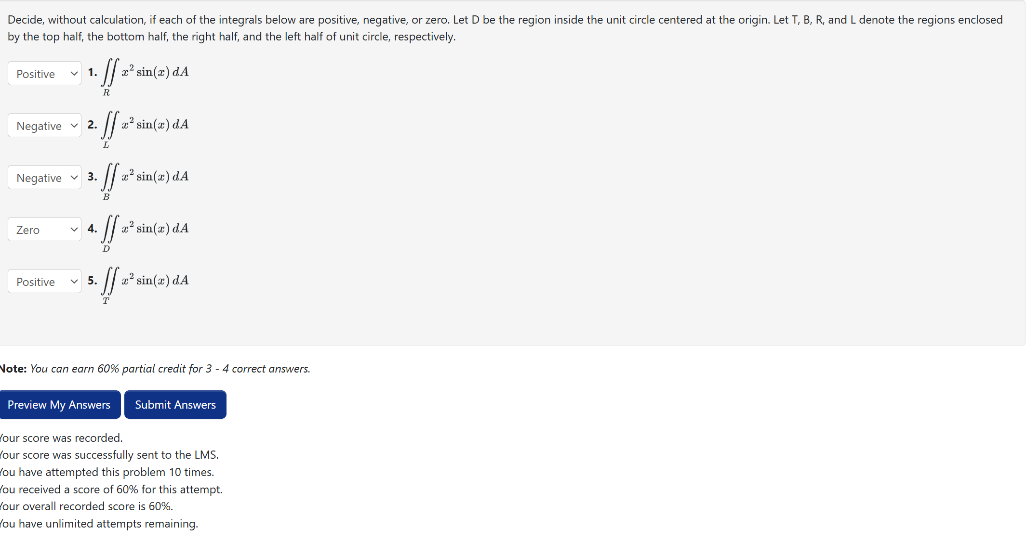Viewport: 1026px width, 541px height.
Task: Click the dropdown showing Negative next to integral over L
Action: click(44, 125)
